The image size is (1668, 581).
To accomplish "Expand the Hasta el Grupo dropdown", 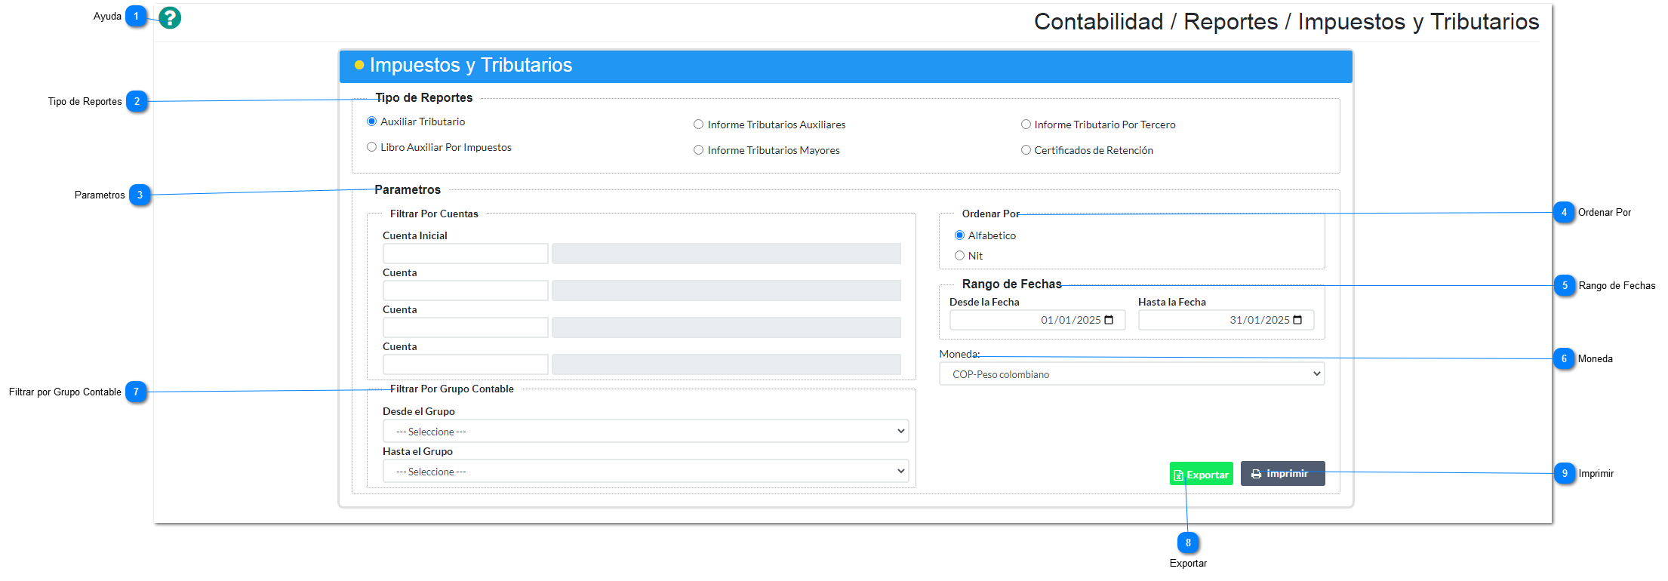I will [x=645, y=472].
